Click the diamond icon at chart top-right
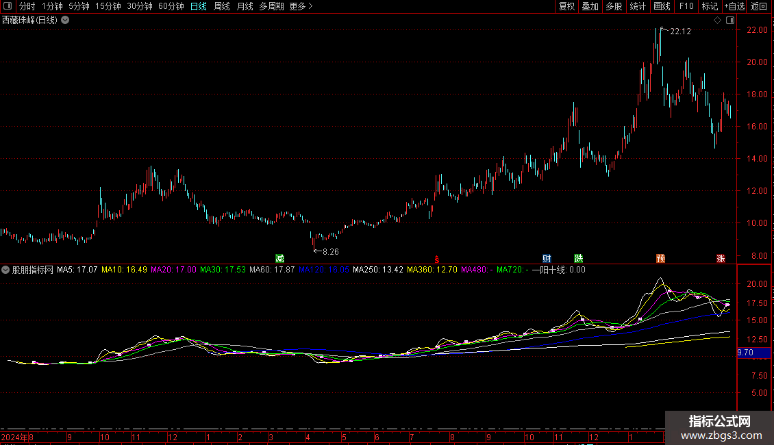The height and width of the screenshot is (445, 774). (717, 21)
